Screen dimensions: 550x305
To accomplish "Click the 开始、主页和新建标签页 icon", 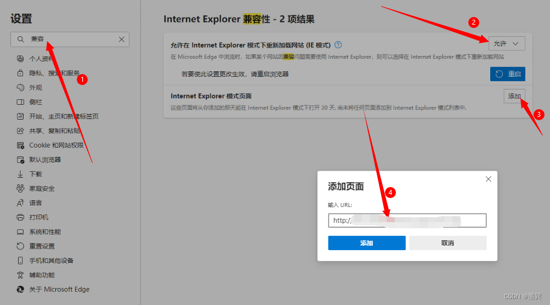I will tap(20, 116).
